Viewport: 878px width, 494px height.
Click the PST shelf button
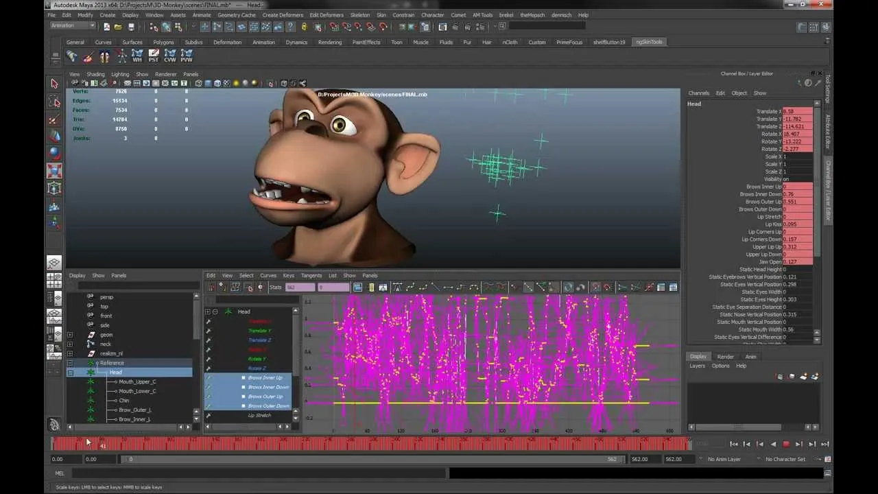point(154,56)
